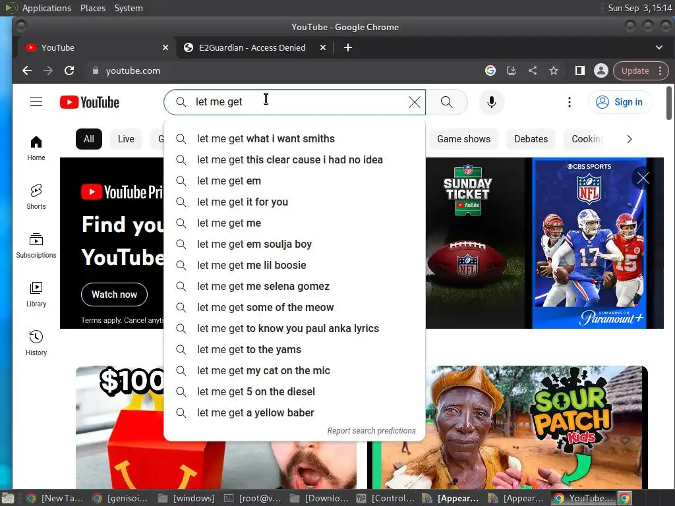Click the Chrome Update button

635,70
